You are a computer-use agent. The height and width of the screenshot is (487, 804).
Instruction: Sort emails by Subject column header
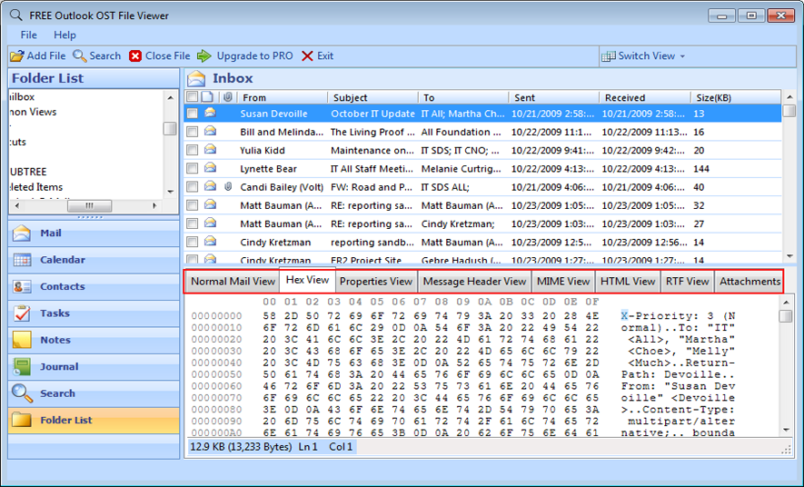[x=372, y=97]
